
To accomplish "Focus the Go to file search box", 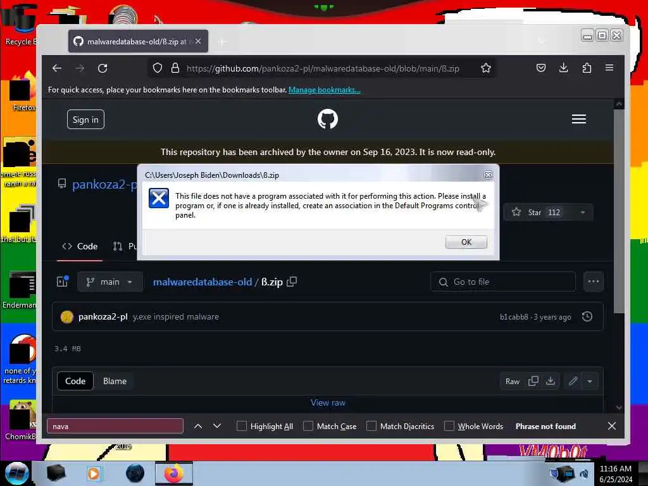I will click(x=502, y=282).
